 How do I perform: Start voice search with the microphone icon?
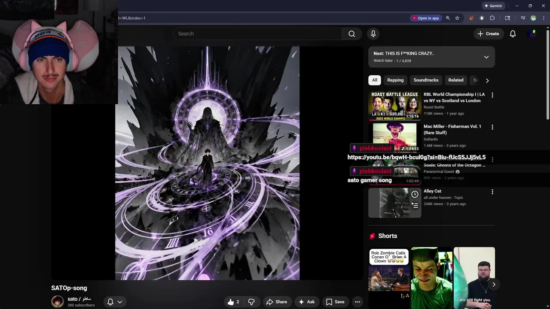(x=373, y=34)
